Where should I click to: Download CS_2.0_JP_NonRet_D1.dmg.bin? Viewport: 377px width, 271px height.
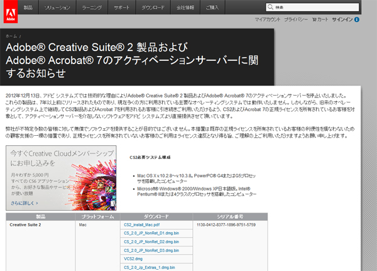[151, 233]
